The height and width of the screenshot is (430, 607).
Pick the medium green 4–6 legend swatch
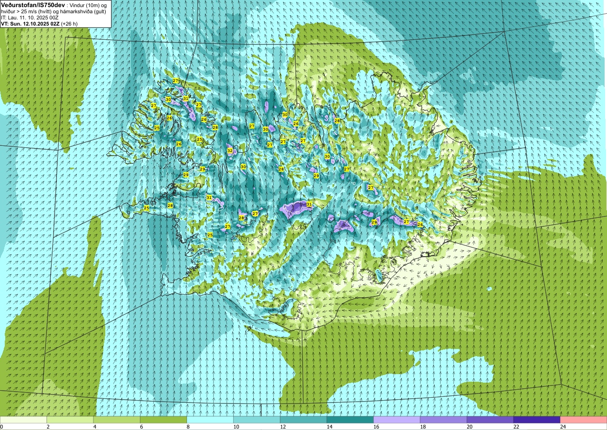(x=117, y=420)
